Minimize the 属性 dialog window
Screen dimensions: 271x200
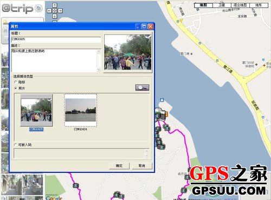(138, 27)
